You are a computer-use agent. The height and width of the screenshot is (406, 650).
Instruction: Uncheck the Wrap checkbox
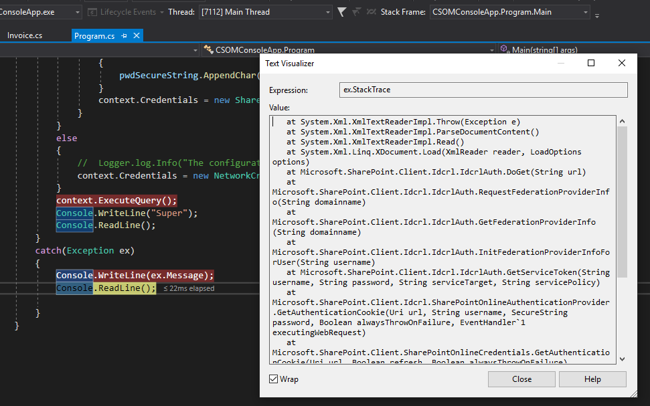click(x=274, y=378)
